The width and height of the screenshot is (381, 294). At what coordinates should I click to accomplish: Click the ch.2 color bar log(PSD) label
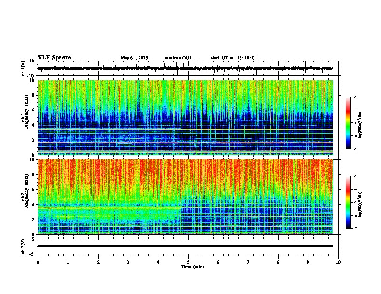pyautogui.click(x=360, y=204)
